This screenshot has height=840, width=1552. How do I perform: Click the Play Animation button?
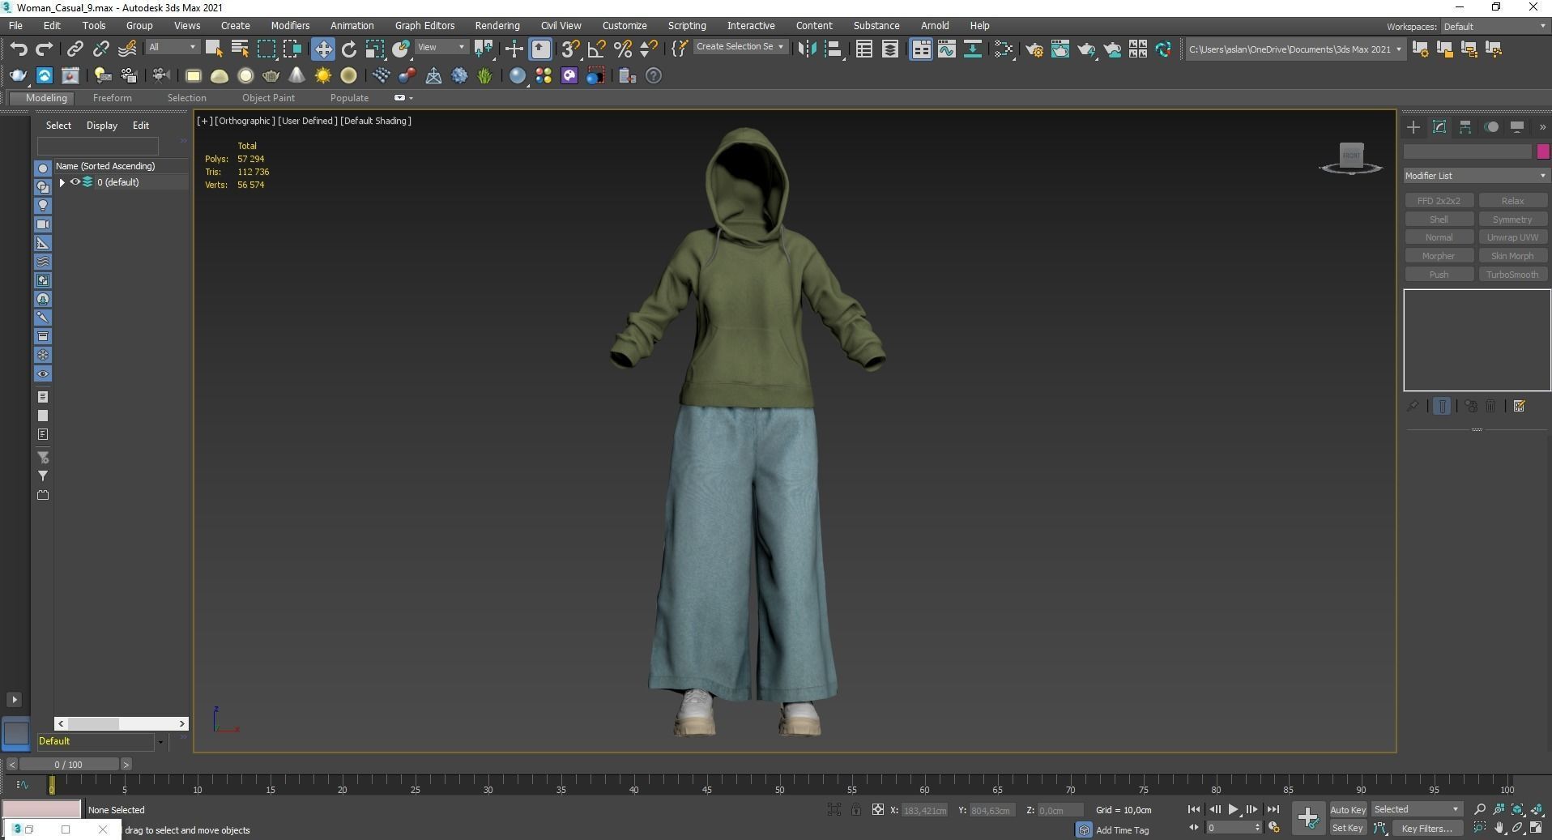(1233, 809)
